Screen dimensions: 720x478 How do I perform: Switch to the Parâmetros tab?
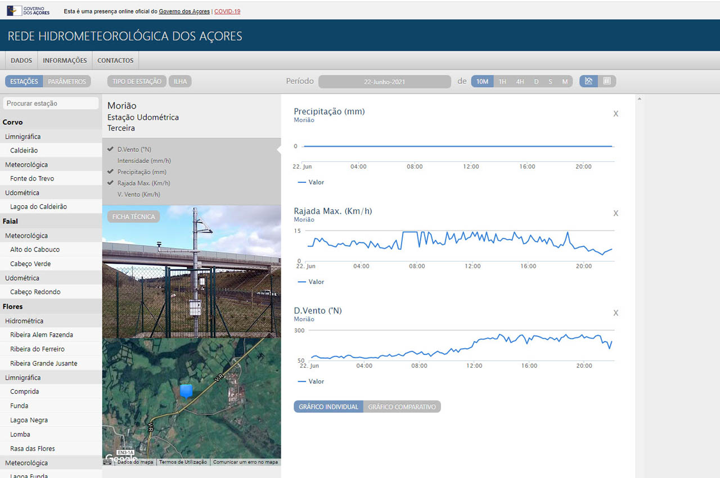pyautogui.click(x=67, y=82)
